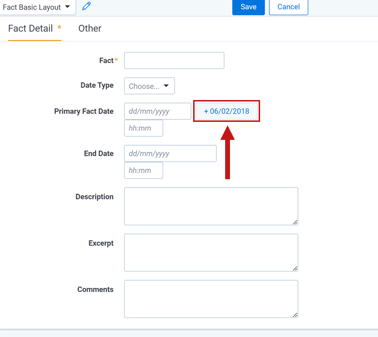Click the pencil edit layout icon
This screenshot has height=337, width=378.
pos(86,6)
